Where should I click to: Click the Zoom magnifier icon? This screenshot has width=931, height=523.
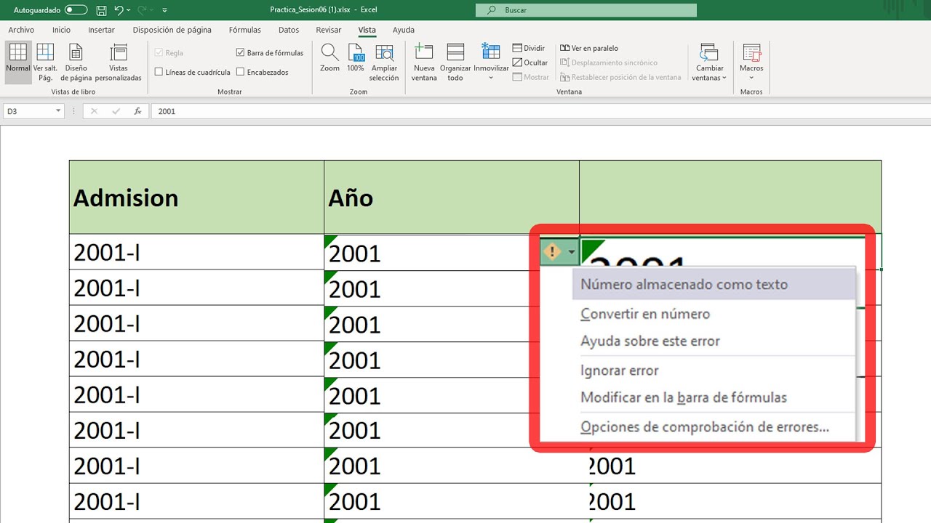[x=329, y=53]
